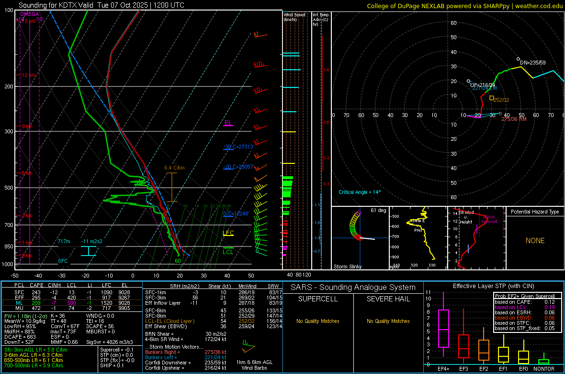The image size is (565, 374).
Task: Click the Eff Shear (EBWD) row
Action: tap(214, 326)
